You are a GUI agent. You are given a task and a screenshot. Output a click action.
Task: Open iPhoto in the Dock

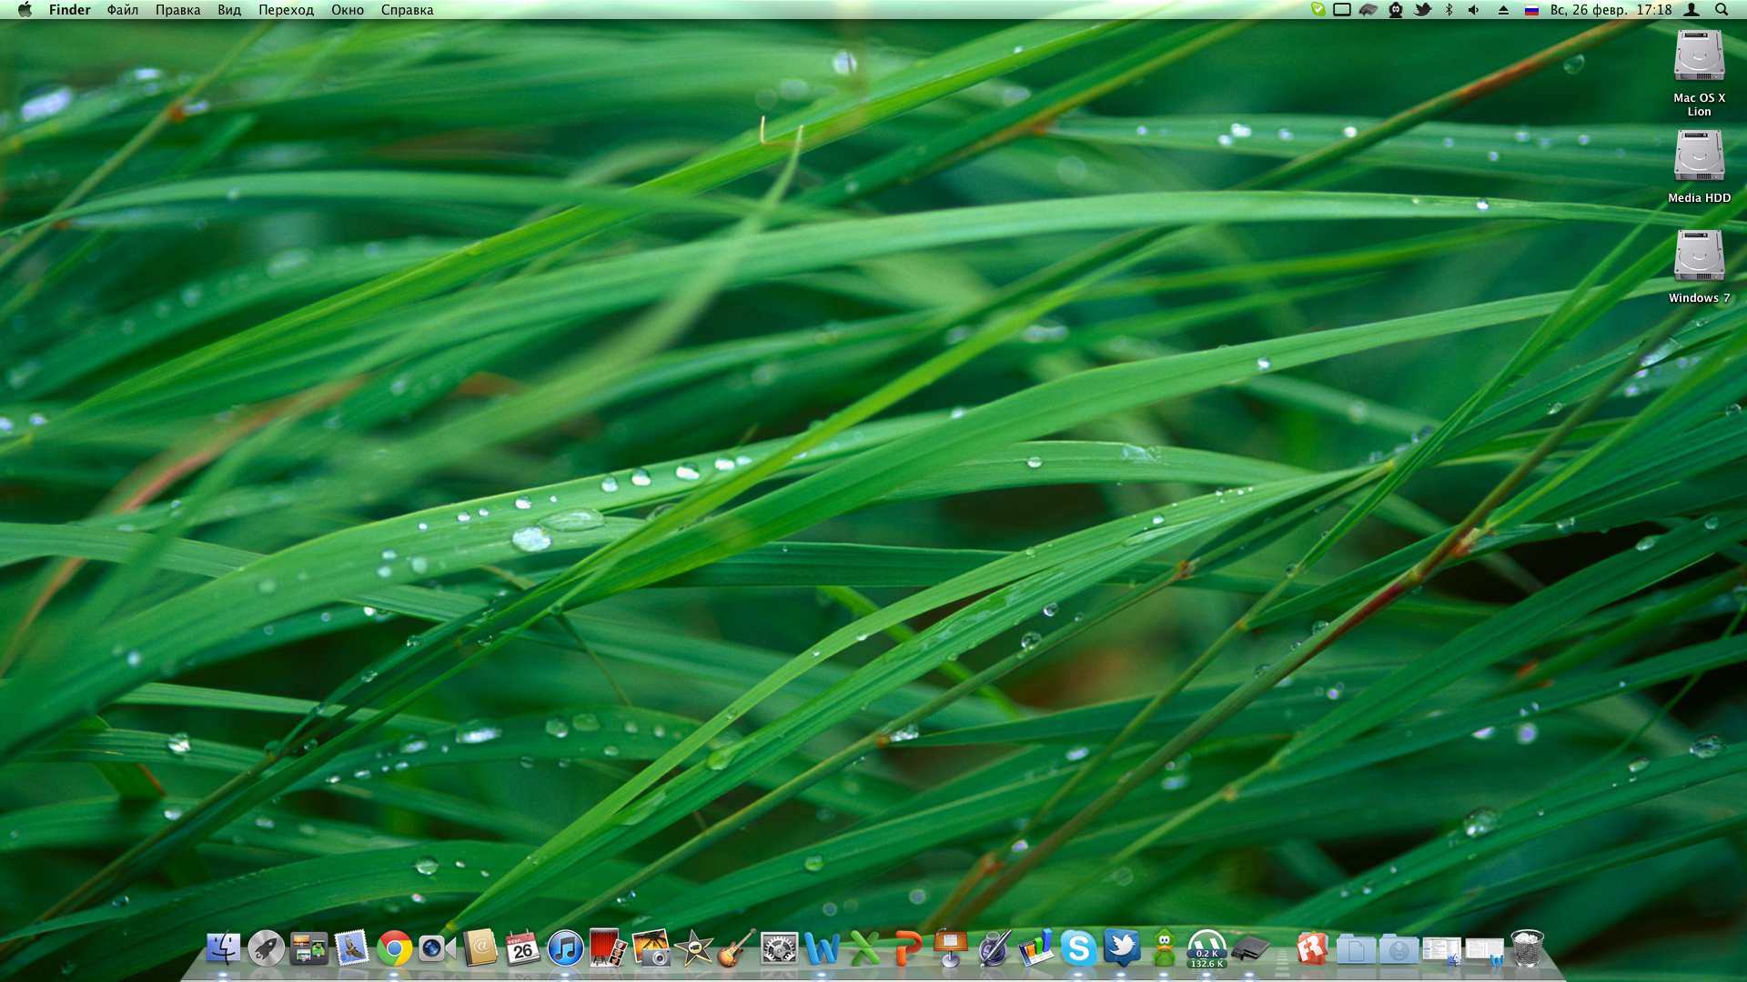click(x=651, y=948)
